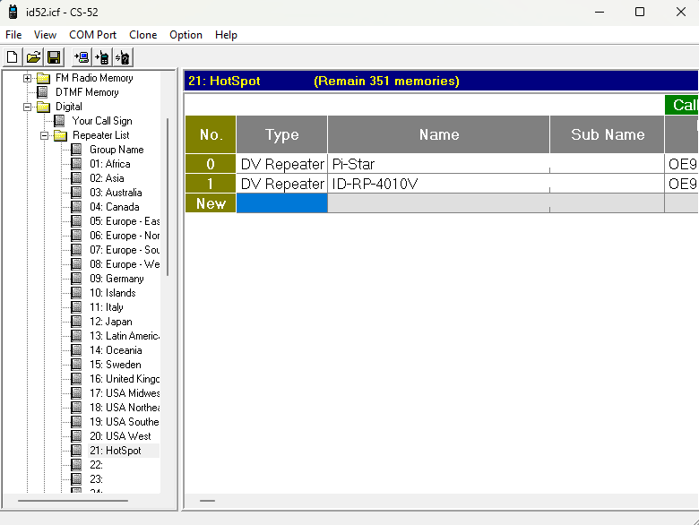Open the View menu
The width and height of the screenshot is (699, 525).
(x=45, y=35)
